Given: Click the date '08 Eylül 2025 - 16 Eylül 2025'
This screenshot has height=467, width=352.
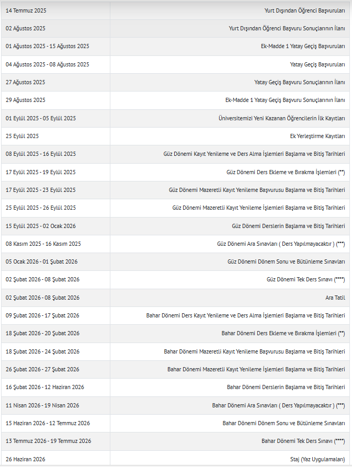Looking at the screenshot, I should pyautogui.click(x=41, y=154).
